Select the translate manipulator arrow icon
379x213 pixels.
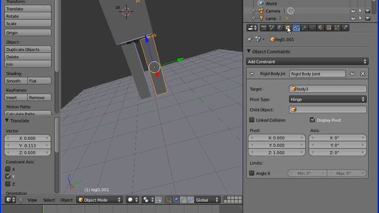[176, 200]
